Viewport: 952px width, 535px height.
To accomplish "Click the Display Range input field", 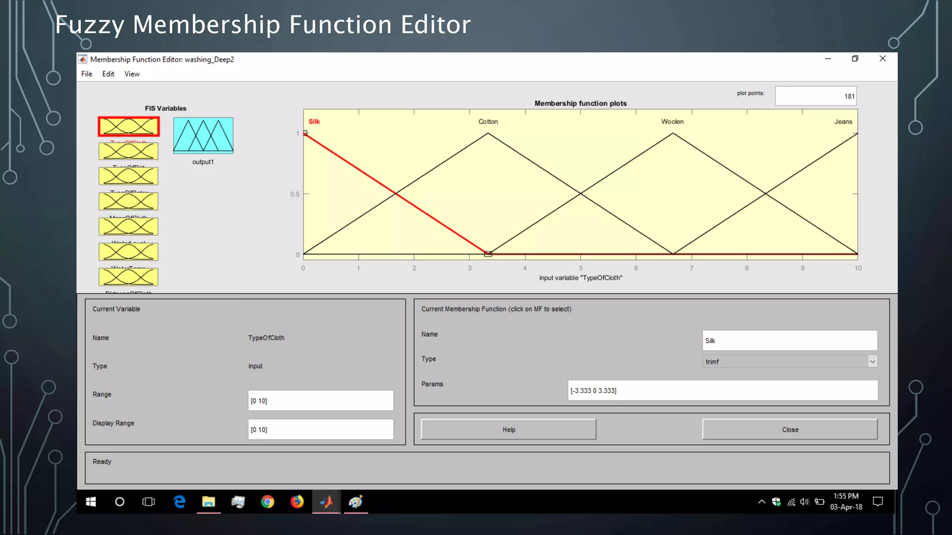I will pyautogui.click(x=320, y=429).
